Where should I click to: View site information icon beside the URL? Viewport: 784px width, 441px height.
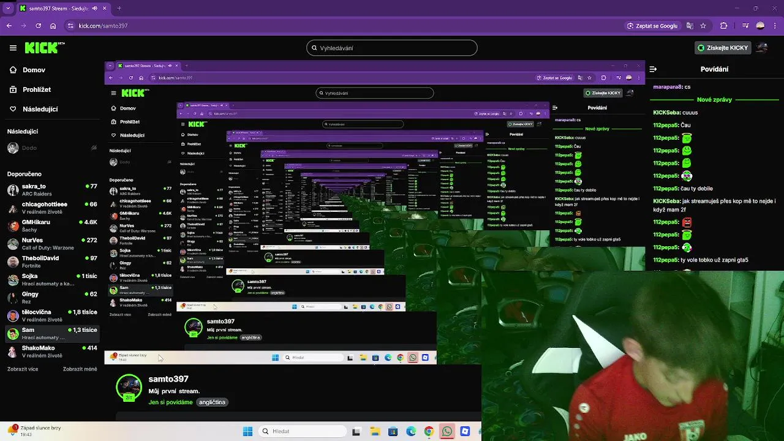pos(70,26)
